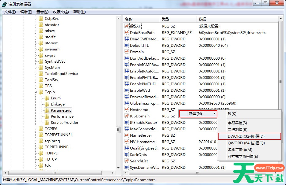
Task: Click the folder icon next to SysMain
Action: [41, 68]
